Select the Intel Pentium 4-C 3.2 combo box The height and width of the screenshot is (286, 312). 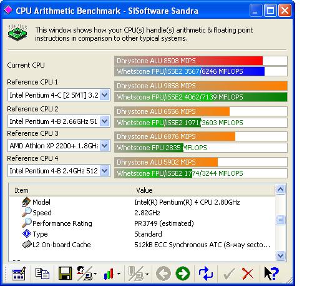pyautogui.click(x=59, y=95)
